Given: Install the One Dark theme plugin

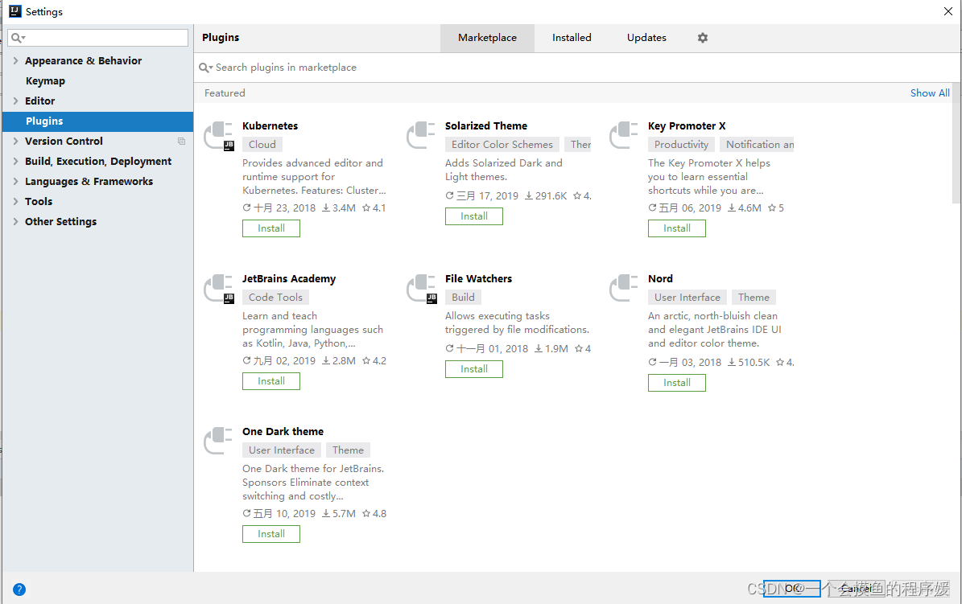Looking at the screenshot, I should pyautogui.click(x=271, y=534).
